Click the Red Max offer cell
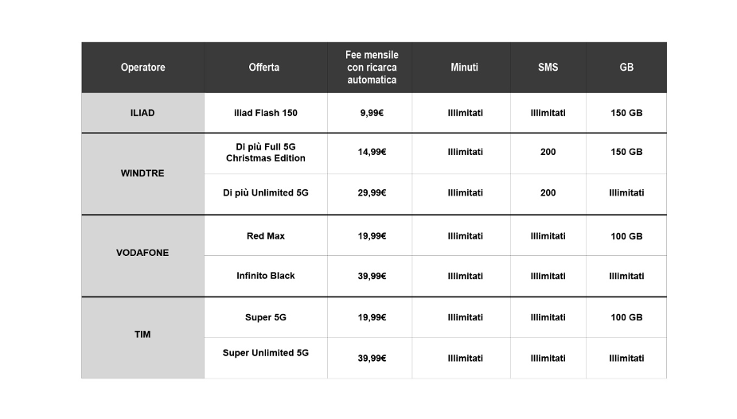This screenshot has width=737, height=419. click(265, 236)
